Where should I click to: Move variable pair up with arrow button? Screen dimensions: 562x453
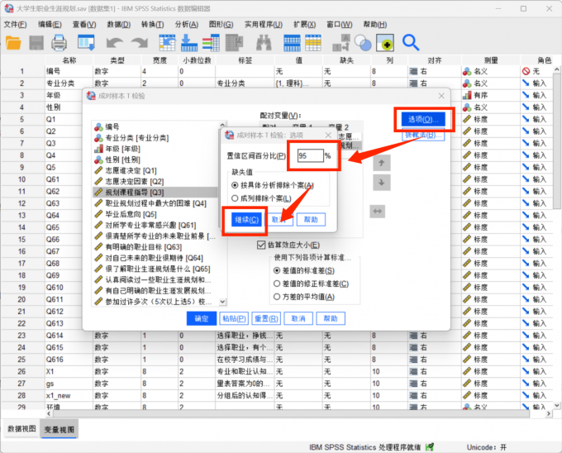[x=381, y=164]
